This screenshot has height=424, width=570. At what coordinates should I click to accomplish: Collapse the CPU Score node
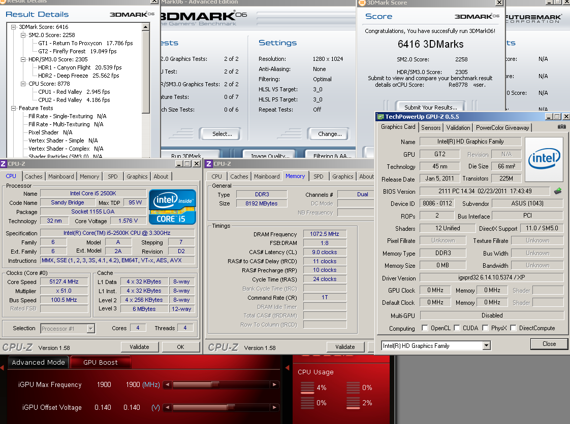(23, 84)
